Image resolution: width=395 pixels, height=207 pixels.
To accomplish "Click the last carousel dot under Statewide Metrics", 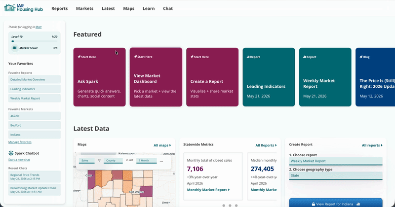I will point(237,206).
